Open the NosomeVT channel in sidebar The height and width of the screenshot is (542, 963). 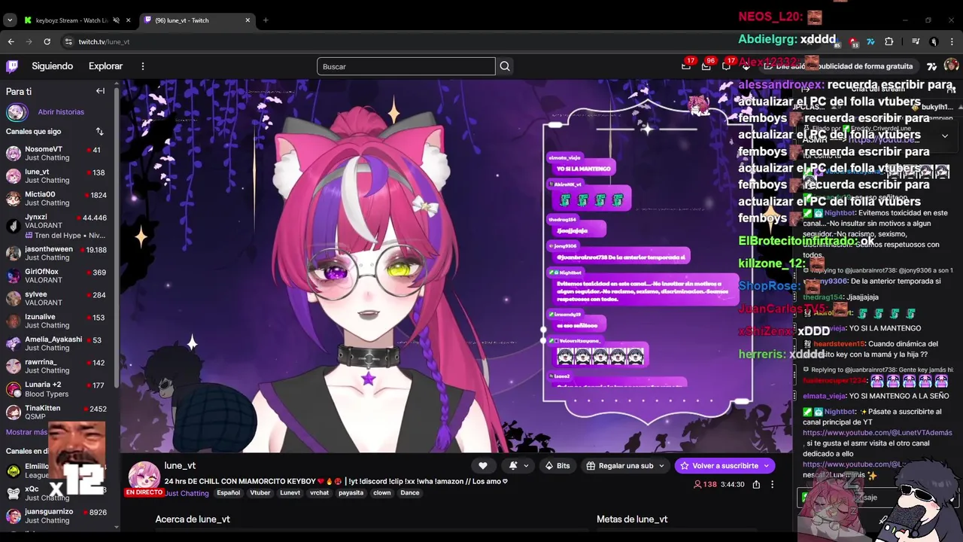56,154
